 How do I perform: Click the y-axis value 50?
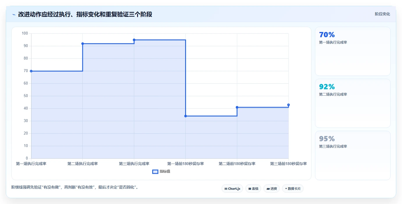pos(26,96)
